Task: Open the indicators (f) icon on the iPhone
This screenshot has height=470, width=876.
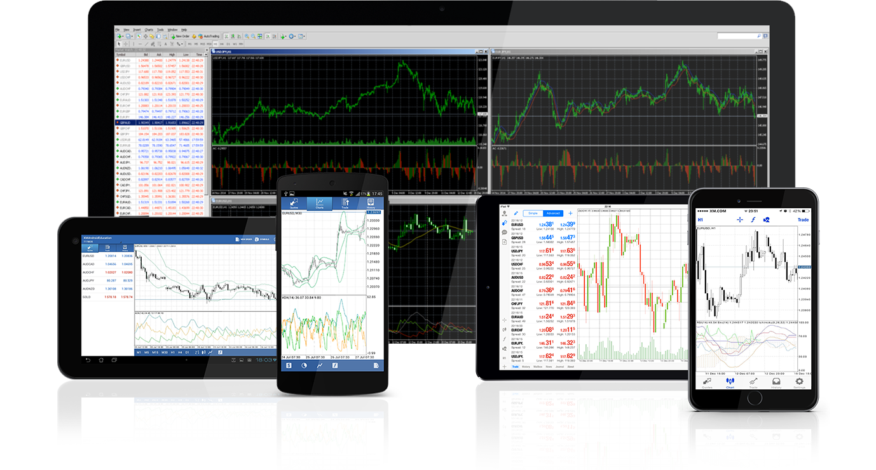Action: point(753,220)
